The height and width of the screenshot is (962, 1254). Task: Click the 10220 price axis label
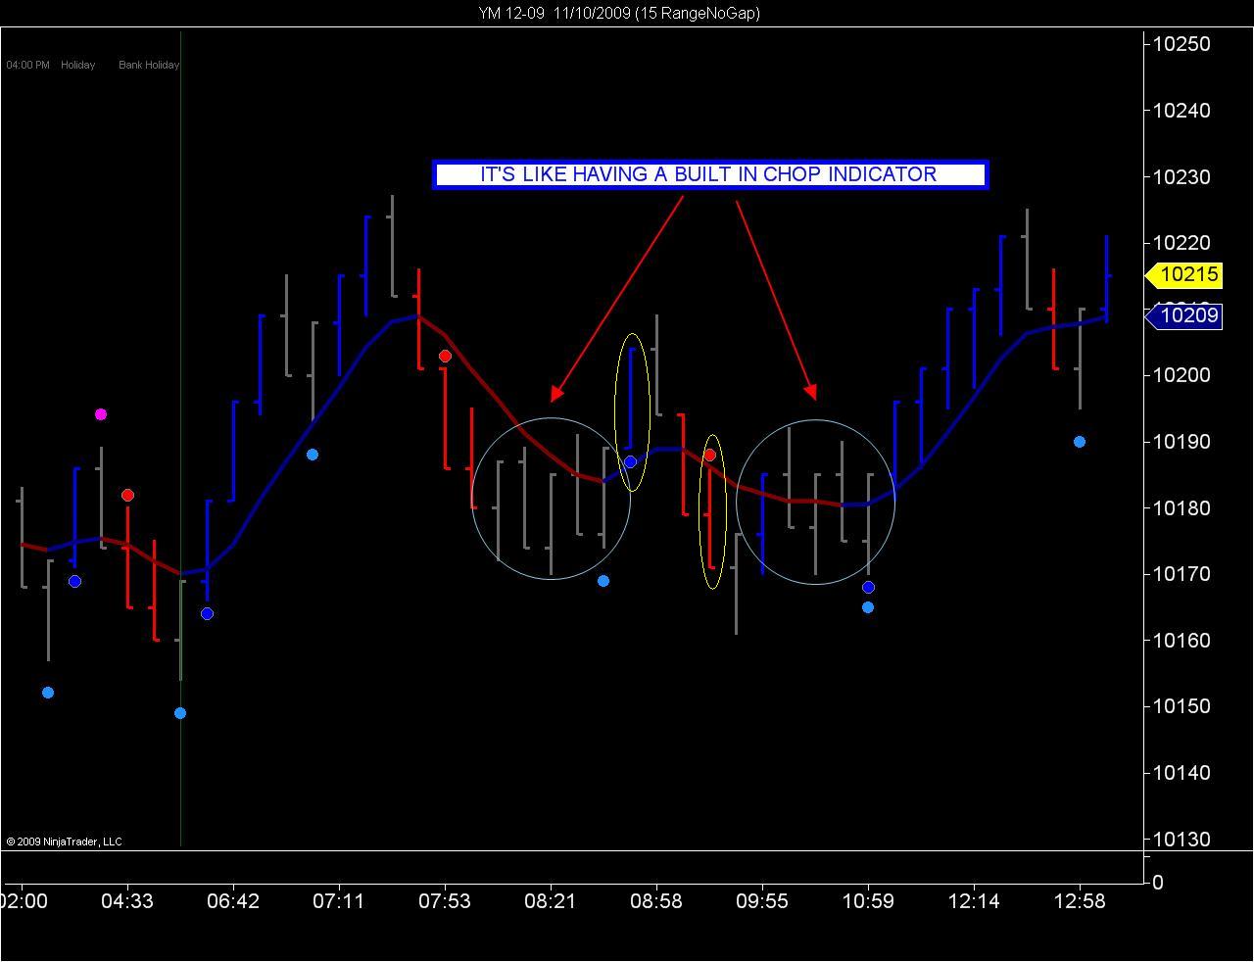(x=1182, y=243)
